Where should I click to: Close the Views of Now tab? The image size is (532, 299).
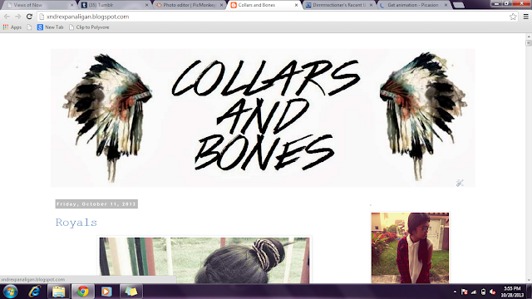pyautogui.click(x=72, y=5)
